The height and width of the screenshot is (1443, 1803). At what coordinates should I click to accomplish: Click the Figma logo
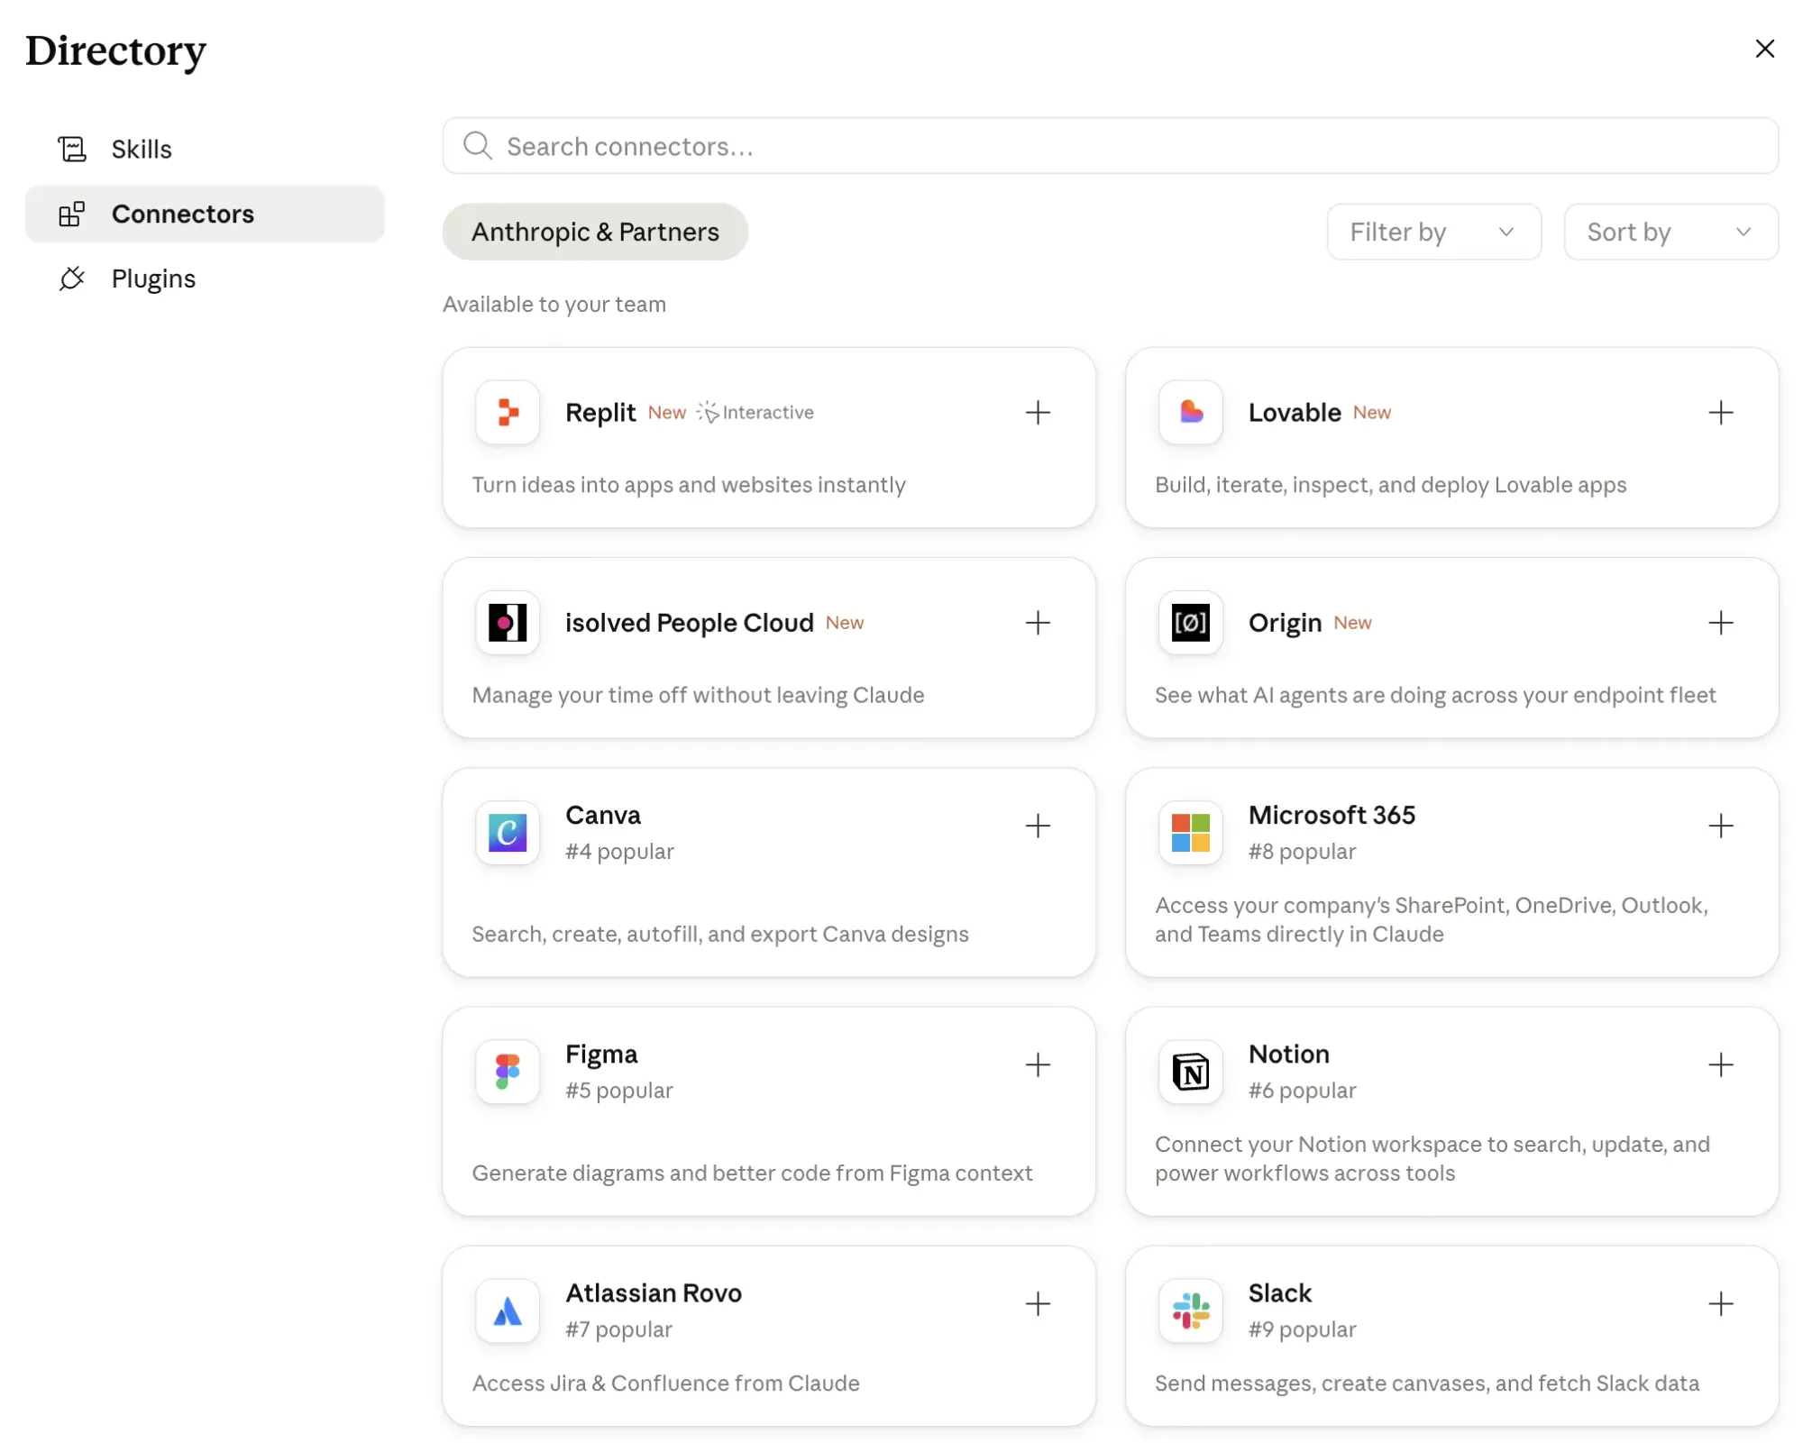tap(508, 1072)
